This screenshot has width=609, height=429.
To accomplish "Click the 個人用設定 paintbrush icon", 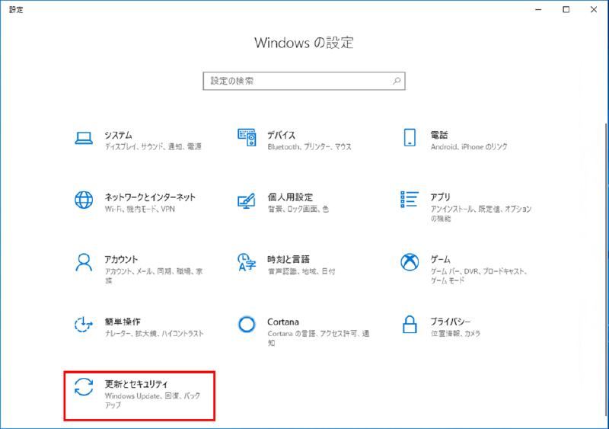I will click(x=246, y=200).
